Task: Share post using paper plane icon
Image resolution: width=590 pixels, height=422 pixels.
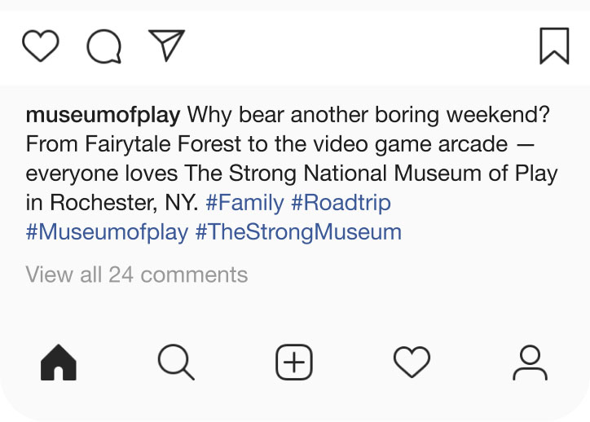Action: 167,45
